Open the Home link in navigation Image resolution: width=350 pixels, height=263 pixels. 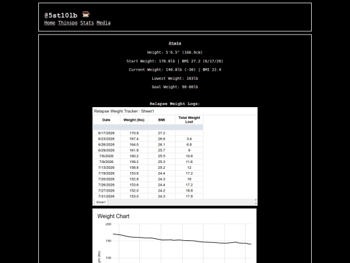[x=49, y=23]
